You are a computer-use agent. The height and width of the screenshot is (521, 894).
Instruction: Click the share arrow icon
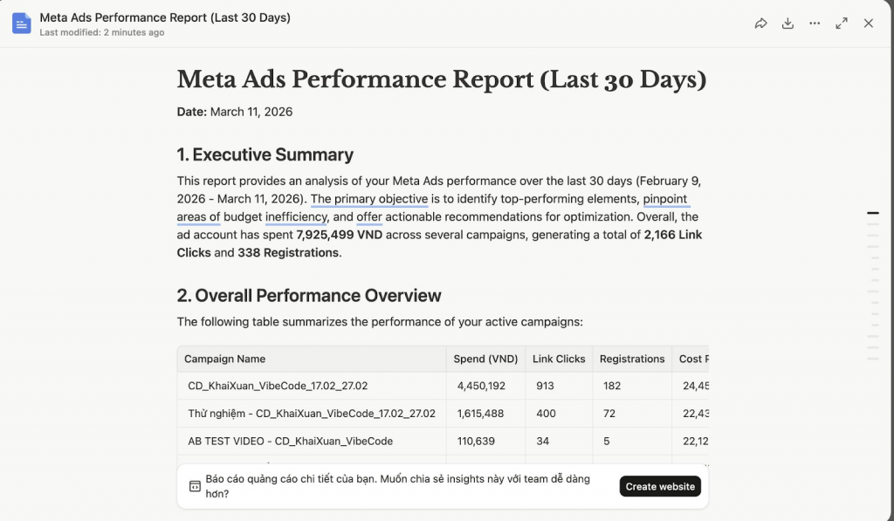click(x=760, y=24)
